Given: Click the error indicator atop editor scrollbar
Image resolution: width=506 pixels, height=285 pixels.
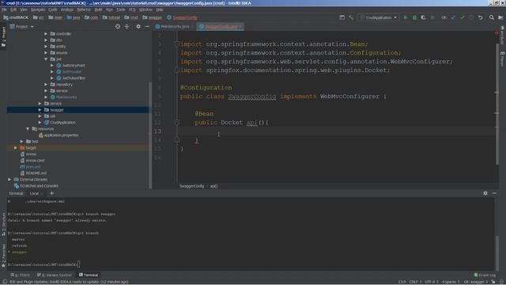Looking at the screenshot, I should tap(497, 33).
